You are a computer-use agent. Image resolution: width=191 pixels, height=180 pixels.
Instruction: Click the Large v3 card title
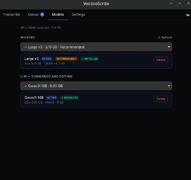tap(31, 59)
